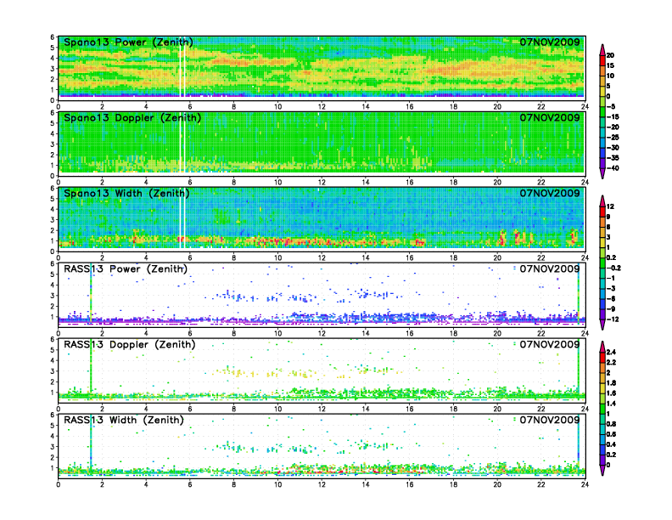Click hour "8" on the Spano13 Doppler x-axis
Viewport: 672px width, 520px height.
233,183
